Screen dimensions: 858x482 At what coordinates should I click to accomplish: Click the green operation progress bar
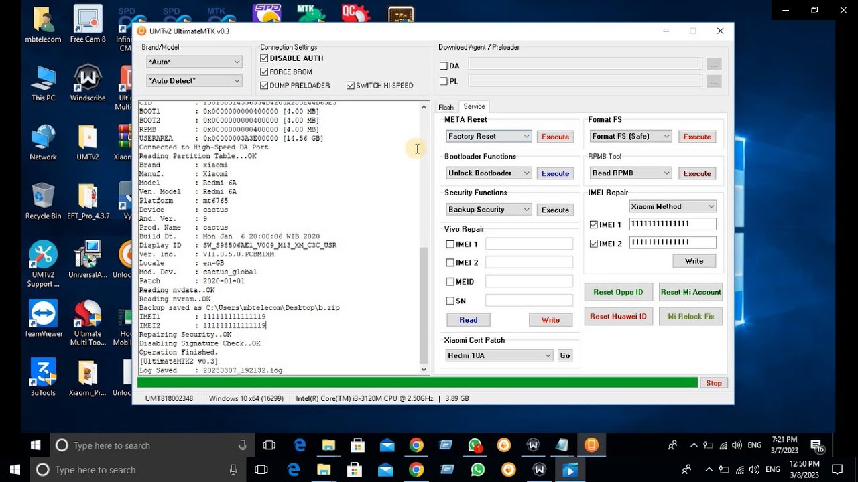[417, 383]
